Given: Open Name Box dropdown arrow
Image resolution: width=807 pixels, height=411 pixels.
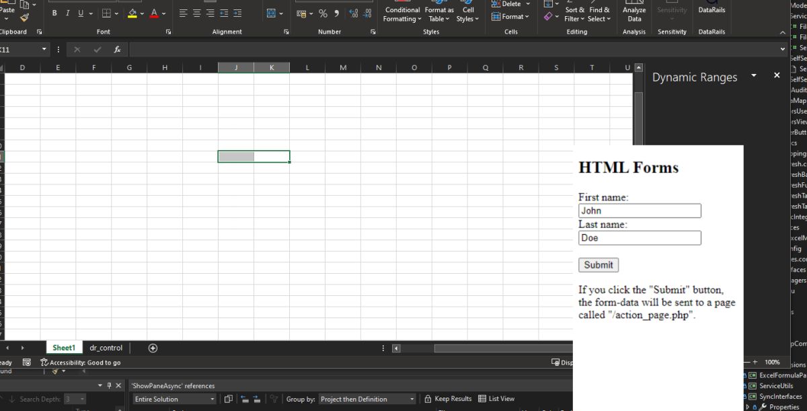Looking at the screenshot, I should (x=44, y=50).
